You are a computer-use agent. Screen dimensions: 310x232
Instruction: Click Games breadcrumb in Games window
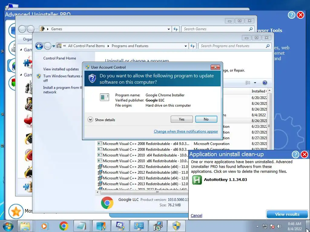[57, 29]
